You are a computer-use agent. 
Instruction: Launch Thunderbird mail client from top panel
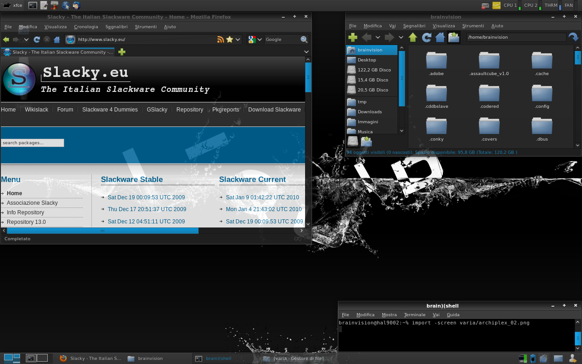[x=76, y=5]
